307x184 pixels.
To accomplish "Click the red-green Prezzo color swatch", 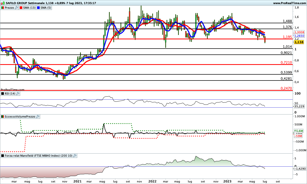I will pyautogui.click(x=3, y=8).
